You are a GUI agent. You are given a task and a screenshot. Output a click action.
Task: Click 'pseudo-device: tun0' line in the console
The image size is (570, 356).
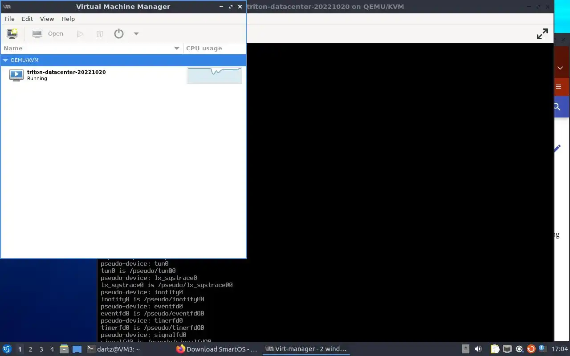click(x=134, y=263)
